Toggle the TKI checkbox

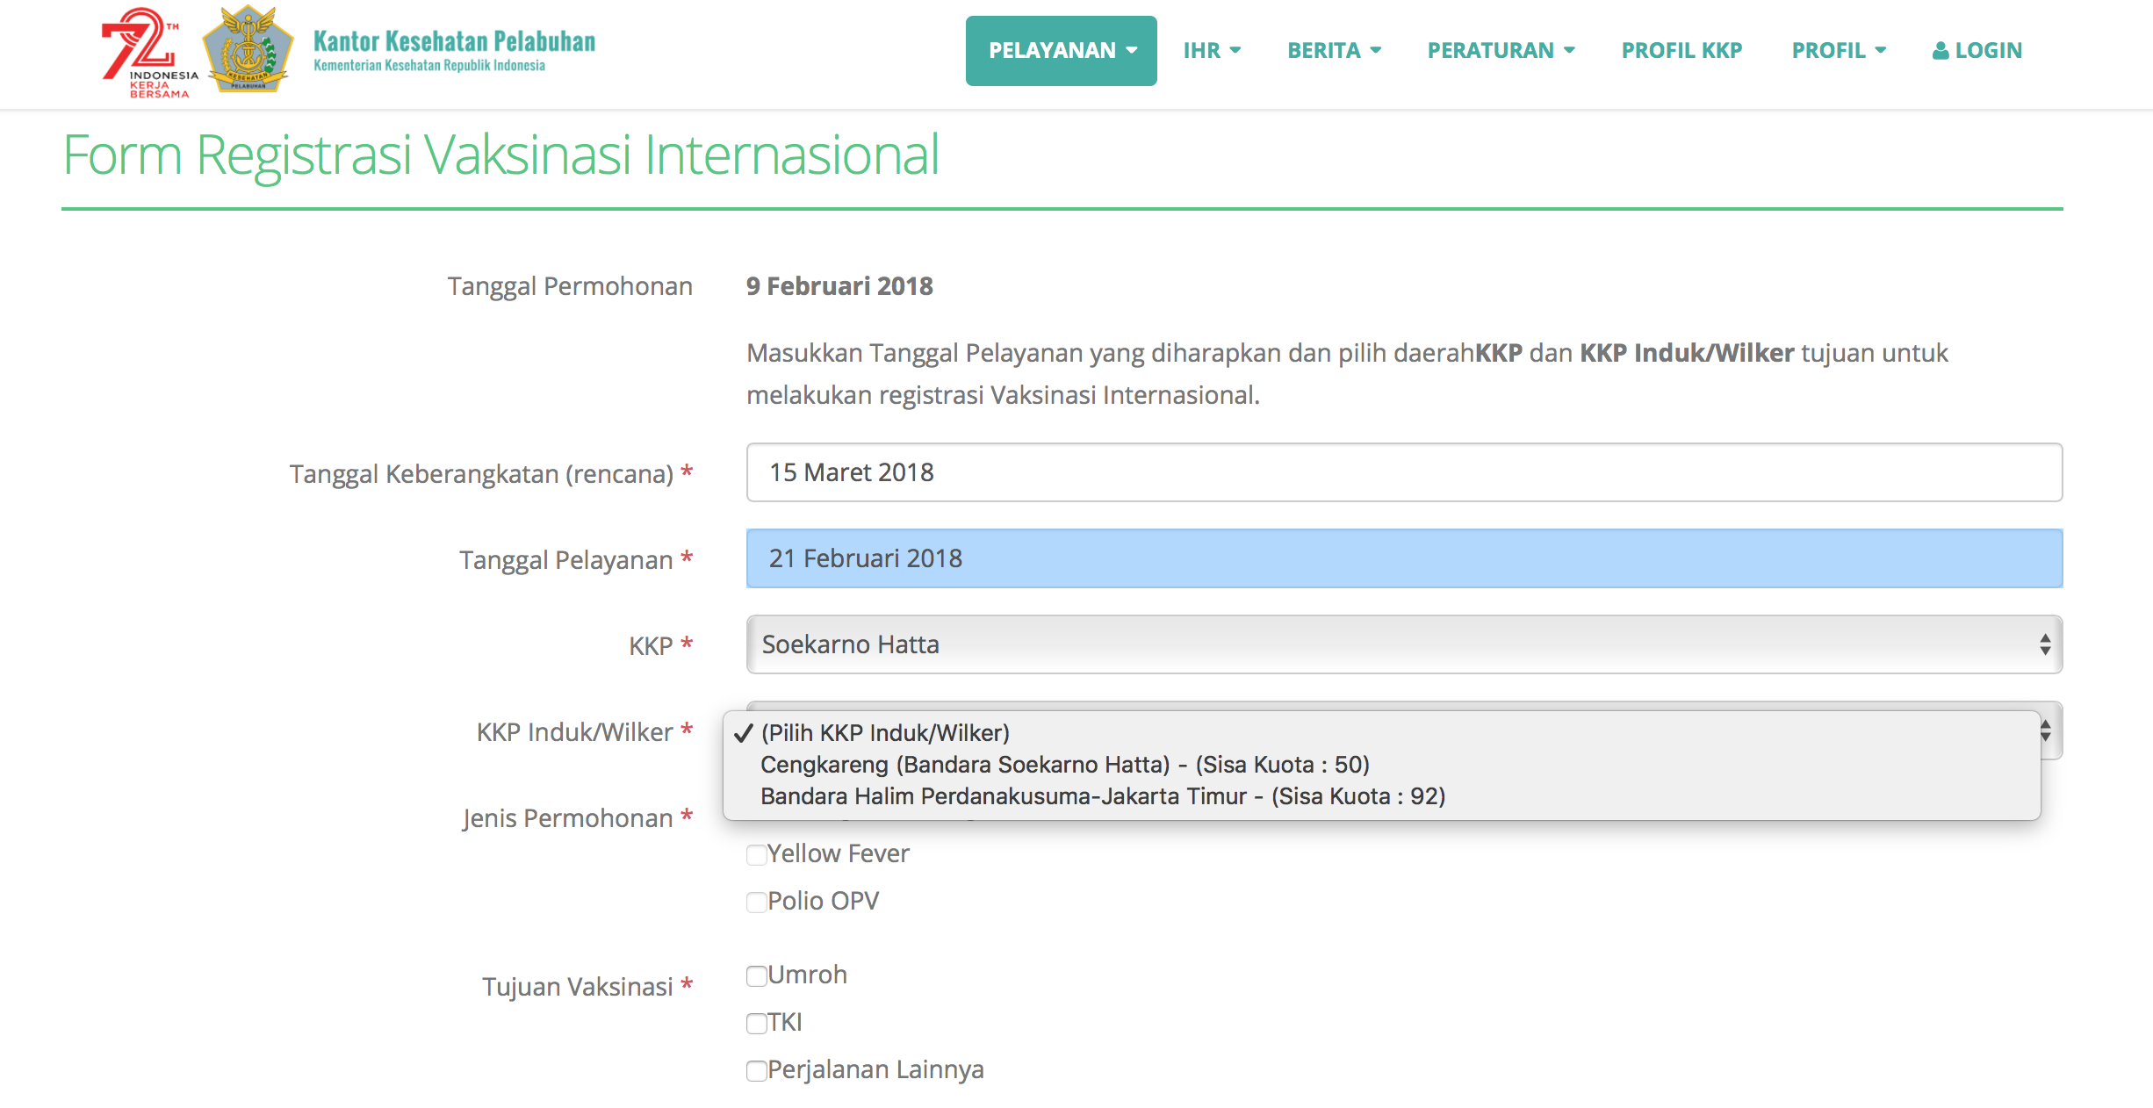[x=756, y=1024]
